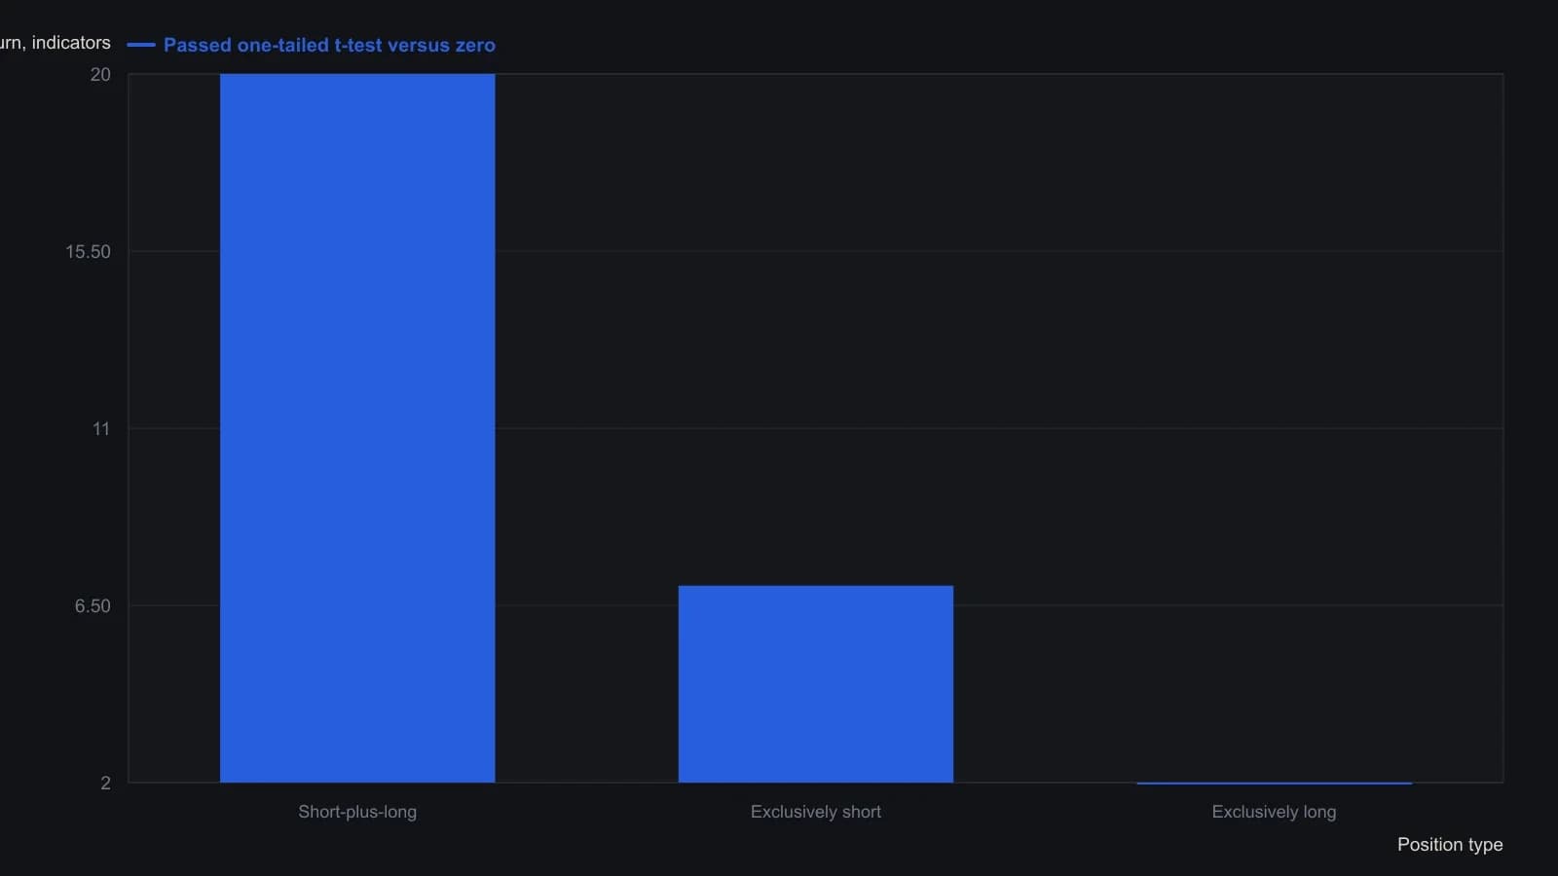Image resolution: width=1558 pixels, height=876 pixels.
Task: Click the y-axis value 2
Action: tap(105, 784)
